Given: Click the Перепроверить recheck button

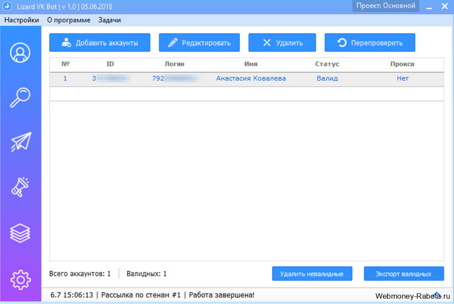Looking at the screenshot, I should pyautogui.click(x=370, y=43).
